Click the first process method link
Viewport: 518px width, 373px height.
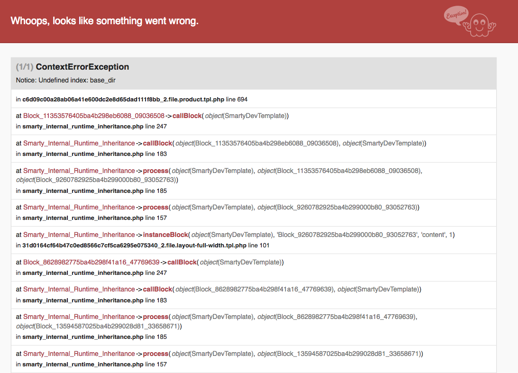pyautogui.click(x=156, y=171)
